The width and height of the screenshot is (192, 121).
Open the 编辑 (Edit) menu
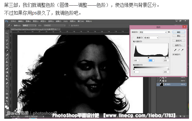point(21,21)
